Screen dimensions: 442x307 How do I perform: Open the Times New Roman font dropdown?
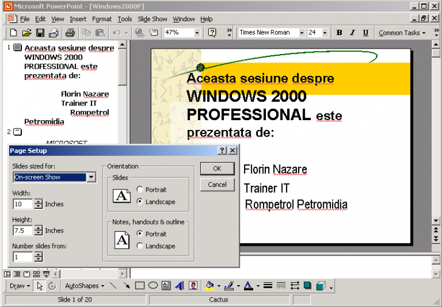tap(302, 33)
